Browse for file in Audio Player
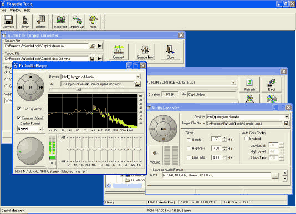The image size is (296, 214). pos(137,84)
